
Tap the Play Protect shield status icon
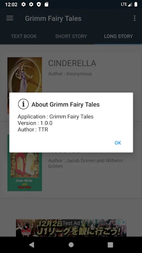[x=39, y=4]
